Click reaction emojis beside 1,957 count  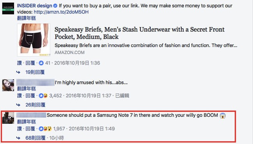[45, 129]
